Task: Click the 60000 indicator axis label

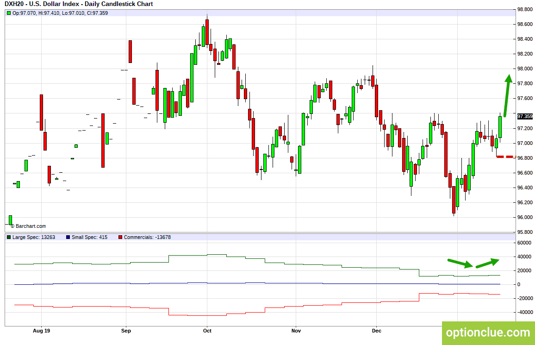Action: [x=524, y=243]
